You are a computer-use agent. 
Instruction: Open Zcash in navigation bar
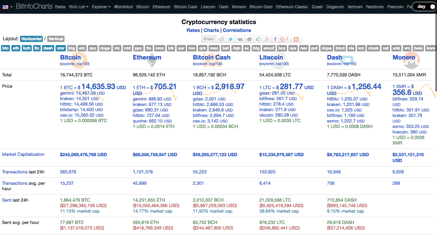[x=317, y=7]
